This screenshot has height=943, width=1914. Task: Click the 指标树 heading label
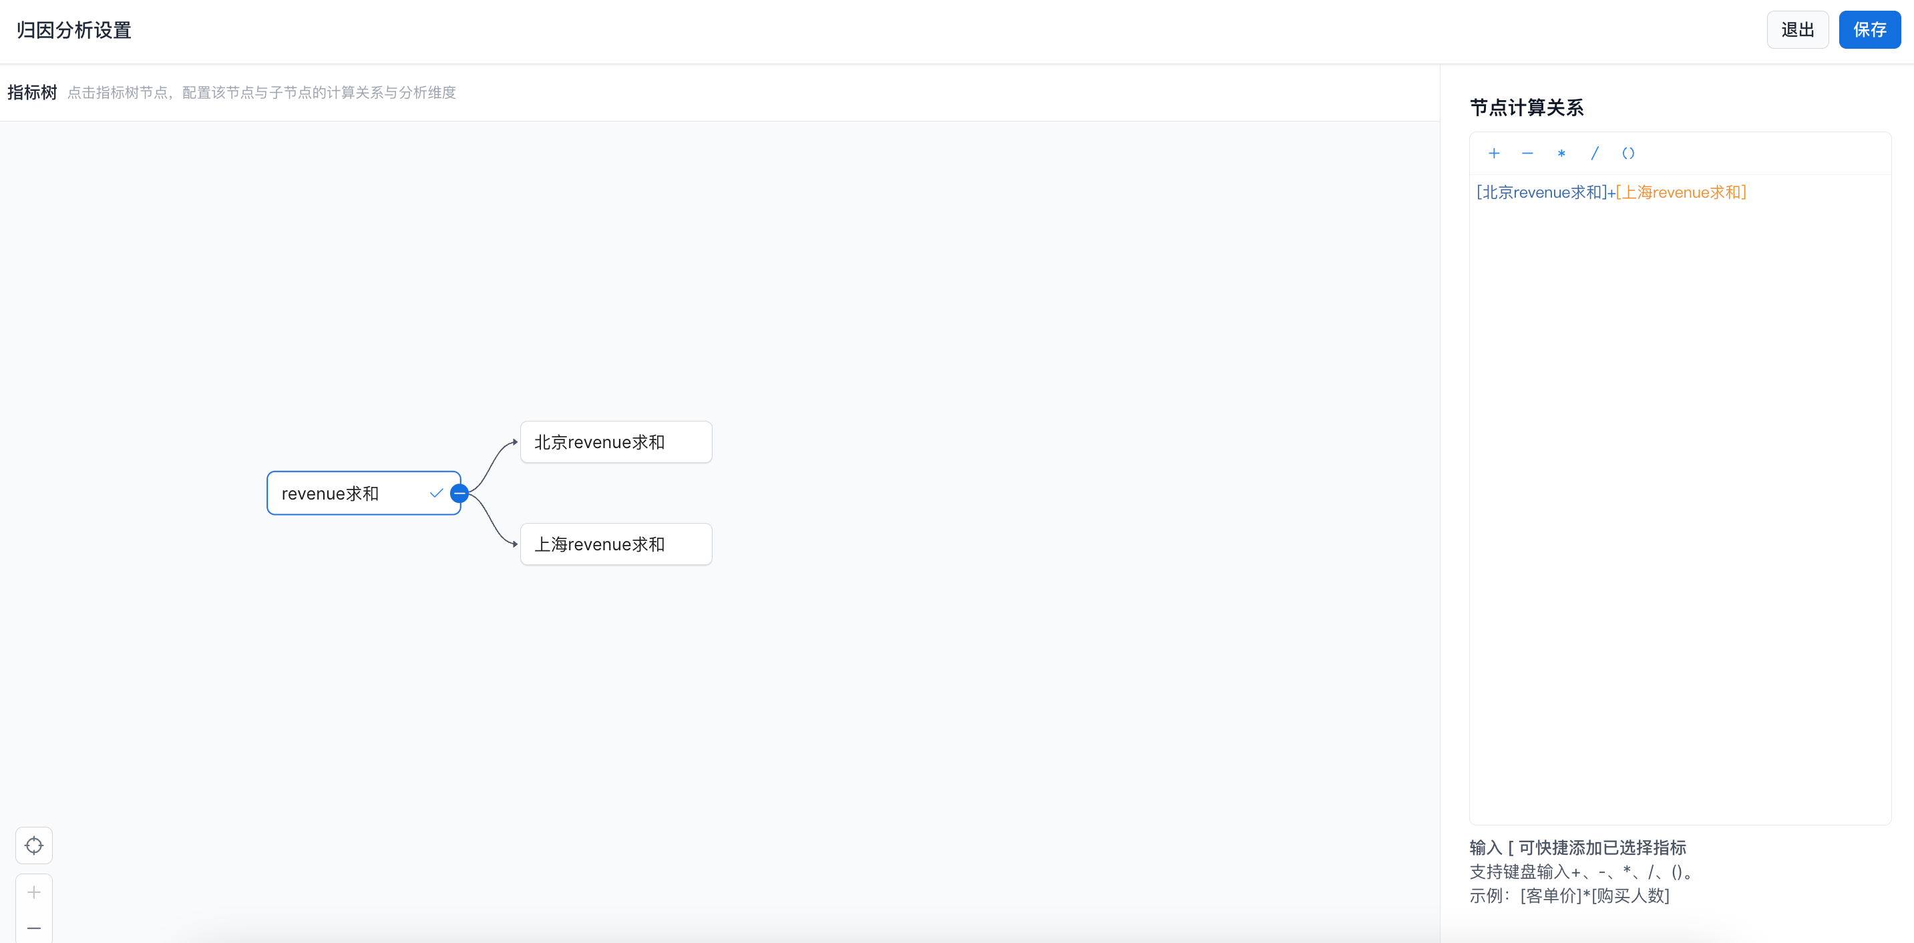(x=32, y=92)
